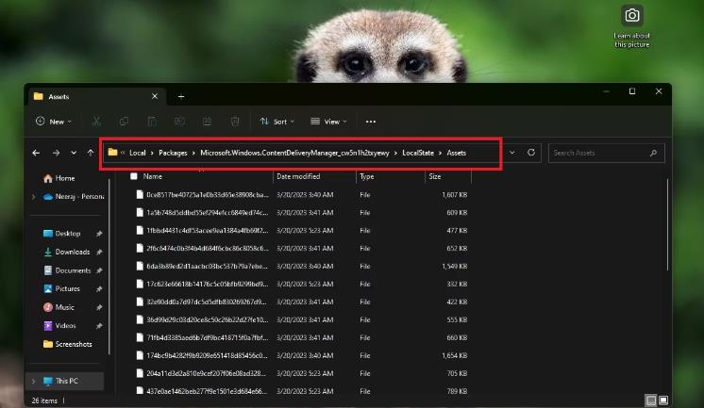Sort by Date modified column header
The width and height of the screenshot is (704, 408).
coord(298,176)
